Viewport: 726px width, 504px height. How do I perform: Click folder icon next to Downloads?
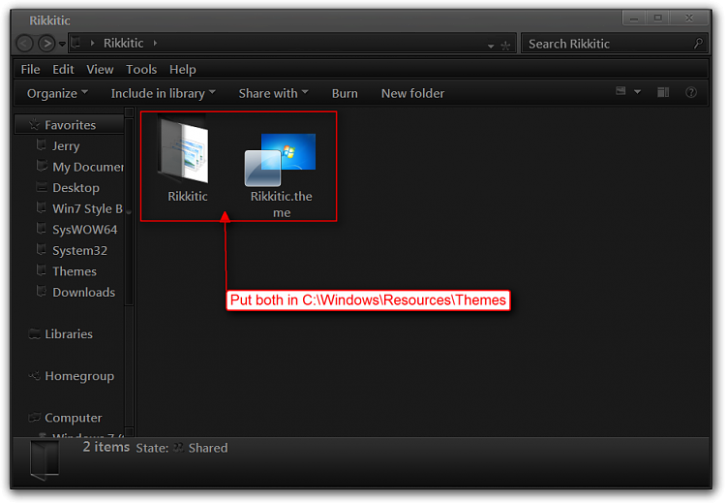[42, 291]
